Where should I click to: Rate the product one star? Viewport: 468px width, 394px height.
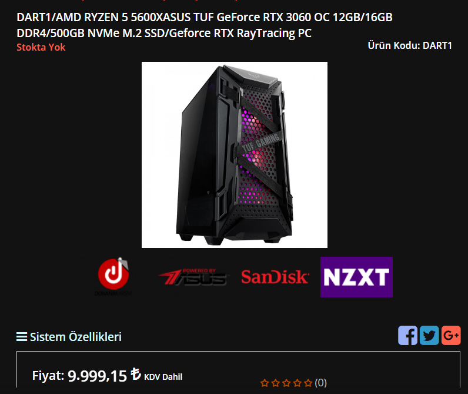(x=265, y=383)
